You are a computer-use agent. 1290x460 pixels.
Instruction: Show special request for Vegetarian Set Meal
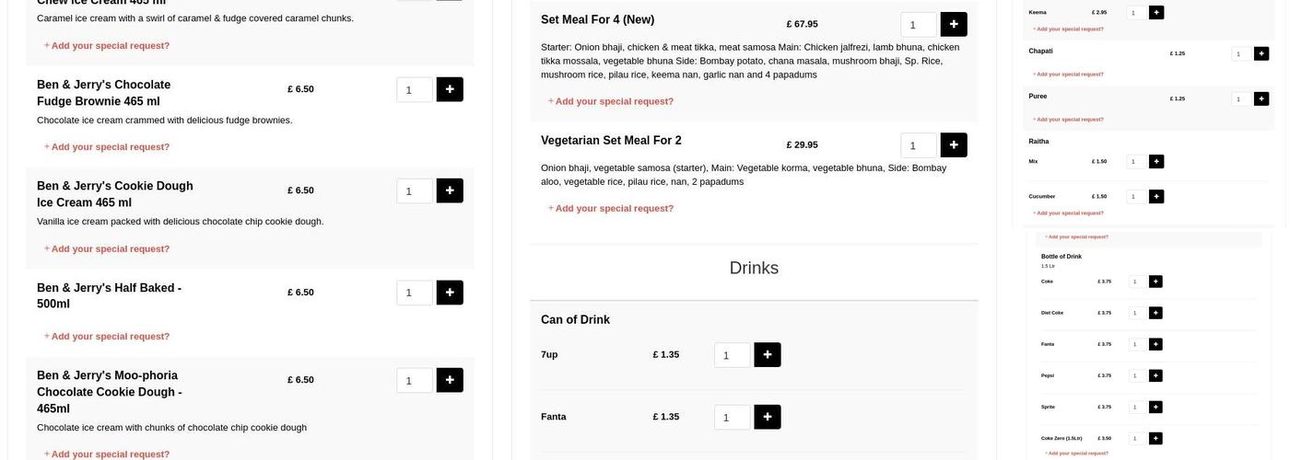pyautogui.click(x=614, y=209)
